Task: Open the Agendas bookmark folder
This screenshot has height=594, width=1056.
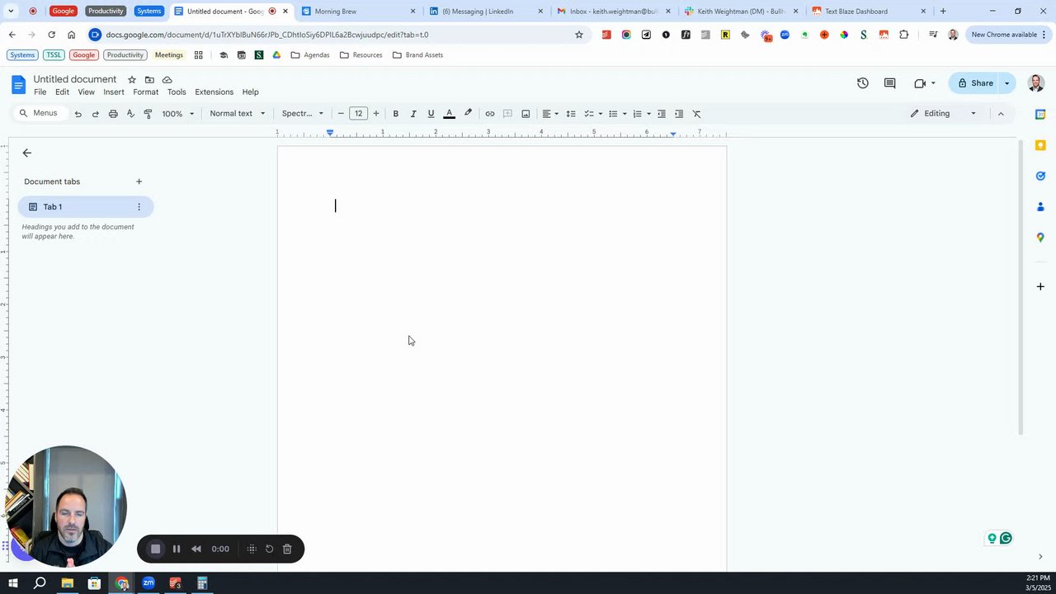Action: pyautogui.click(x=310, y=54)
